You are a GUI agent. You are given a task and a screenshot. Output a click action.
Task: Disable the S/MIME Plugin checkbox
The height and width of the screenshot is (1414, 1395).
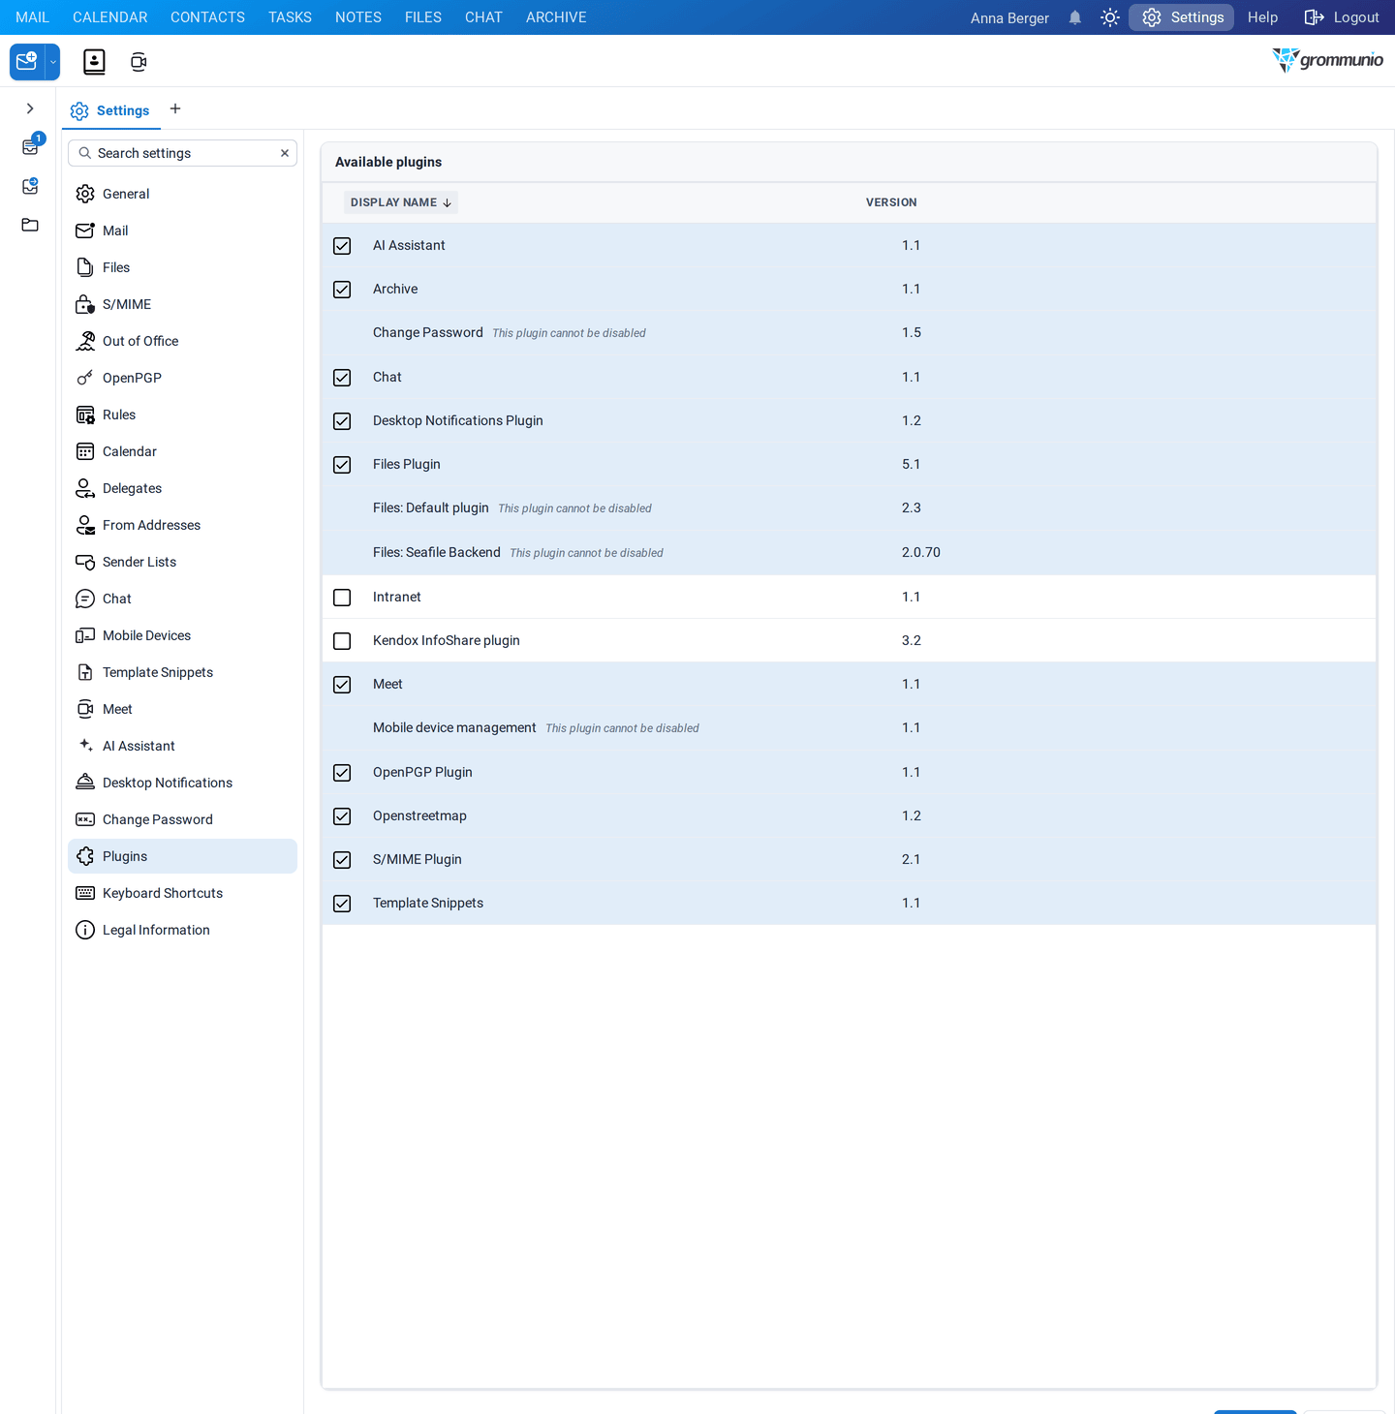point(342,860)
